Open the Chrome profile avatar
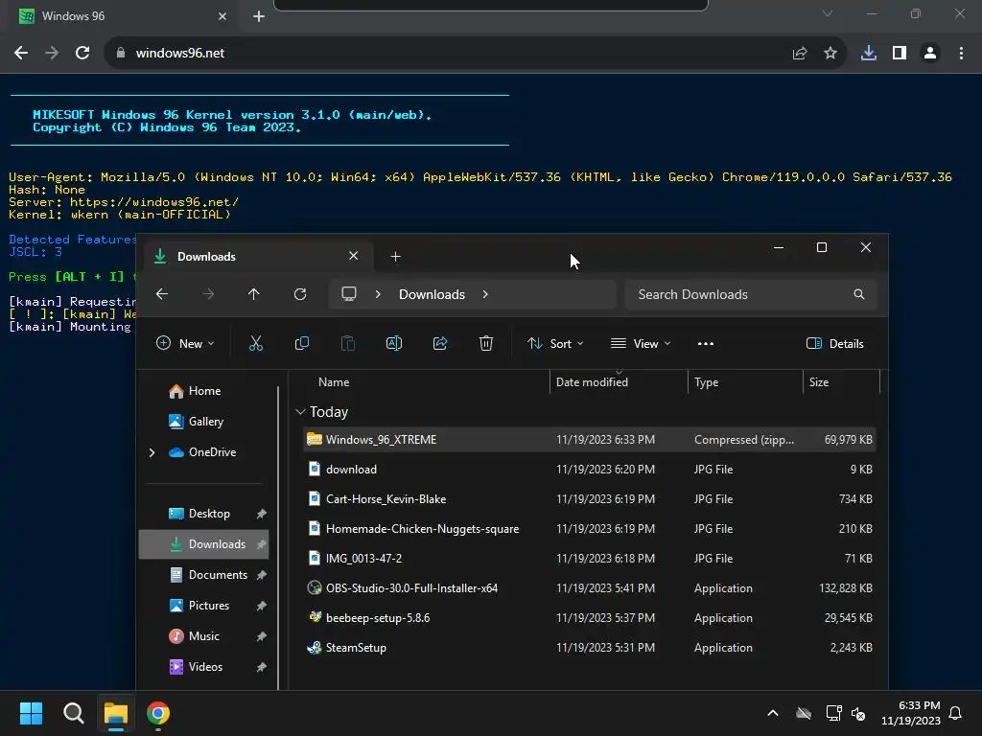The height and width of the screenshot is (736, 982). 930,54
